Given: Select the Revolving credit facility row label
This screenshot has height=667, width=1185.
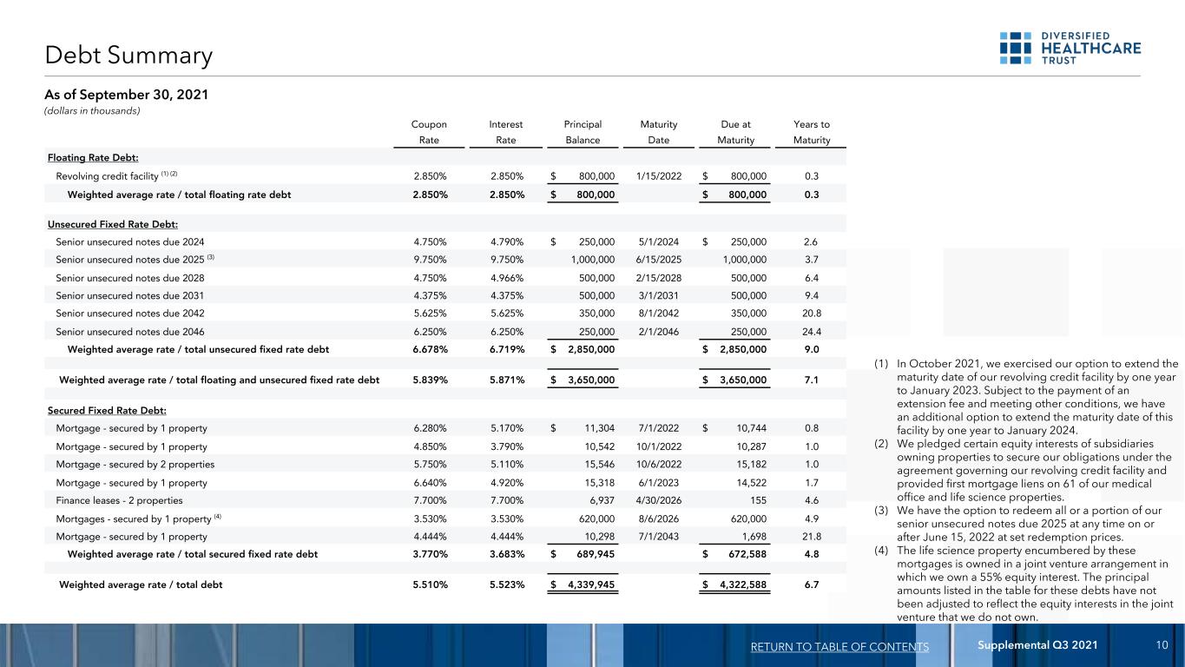Looking at the screenshot, I should tap(116, 175).
